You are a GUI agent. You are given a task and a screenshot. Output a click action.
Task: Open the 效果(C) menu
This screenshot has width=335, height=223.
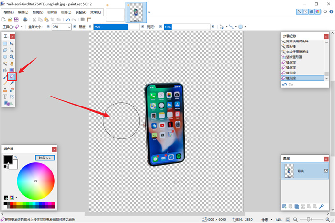[96, 11]
